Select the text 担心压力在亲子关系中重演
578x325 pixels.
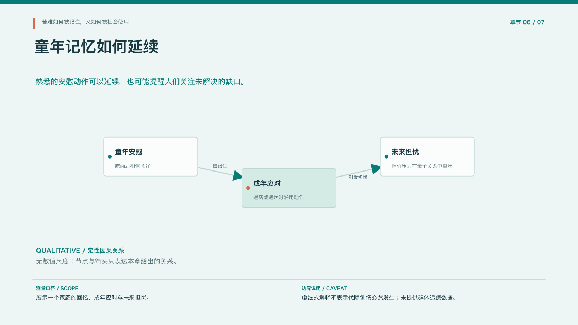tap(422, 166)
